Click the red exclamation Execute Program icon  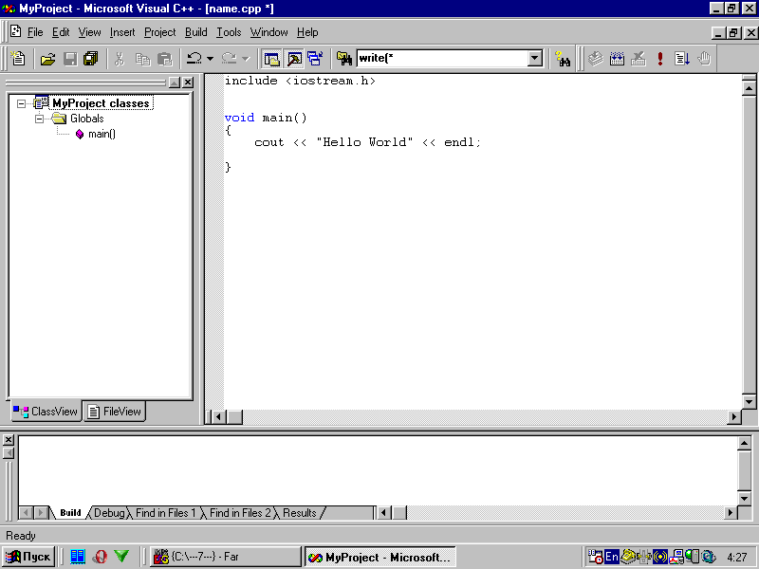click(659, 59)
